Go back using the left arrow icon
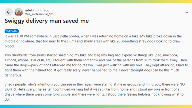The image size is (192, 108). coord(9,12)
